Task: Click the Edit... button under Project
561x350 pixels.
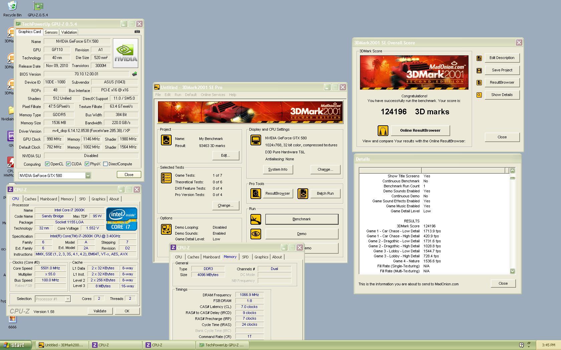Action: pyautogui.click(x=225, y=155)
